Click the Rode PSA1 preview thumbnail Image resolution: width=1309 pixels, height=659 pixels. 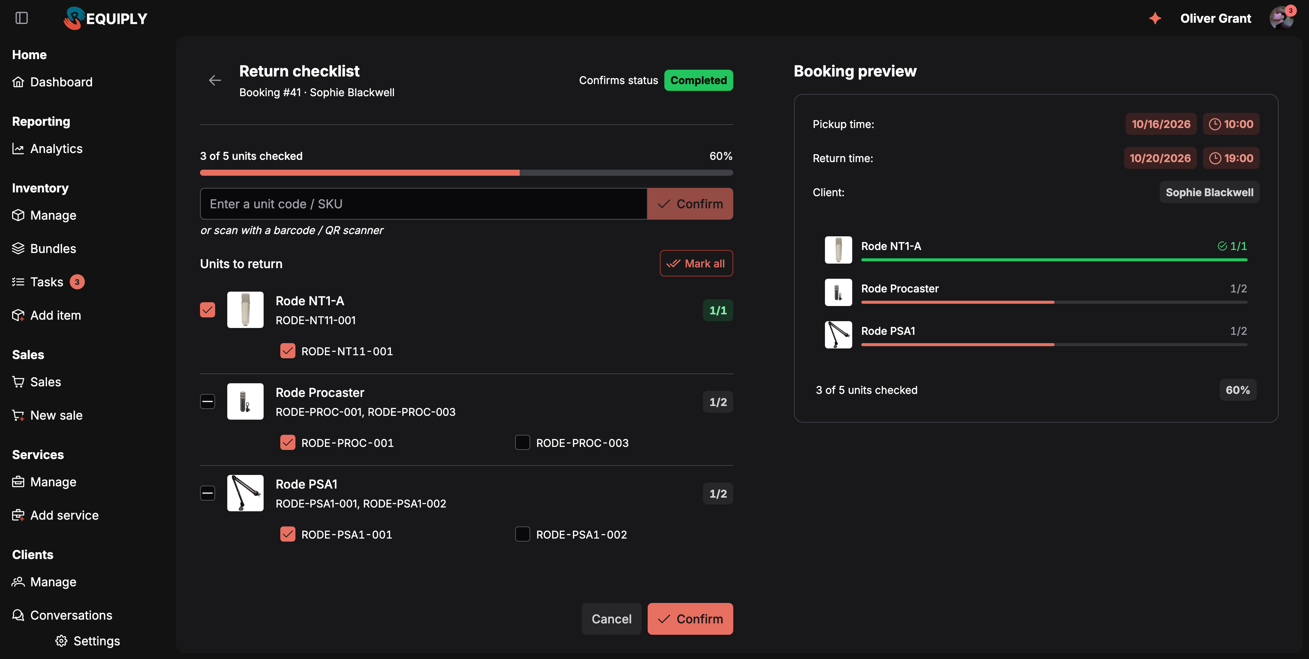(x=839, y=334)
